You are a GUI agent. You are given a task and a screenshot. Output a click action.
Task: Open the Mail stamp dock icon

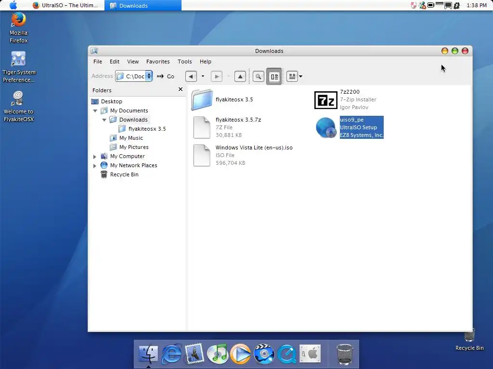click(x=195, y=354)
